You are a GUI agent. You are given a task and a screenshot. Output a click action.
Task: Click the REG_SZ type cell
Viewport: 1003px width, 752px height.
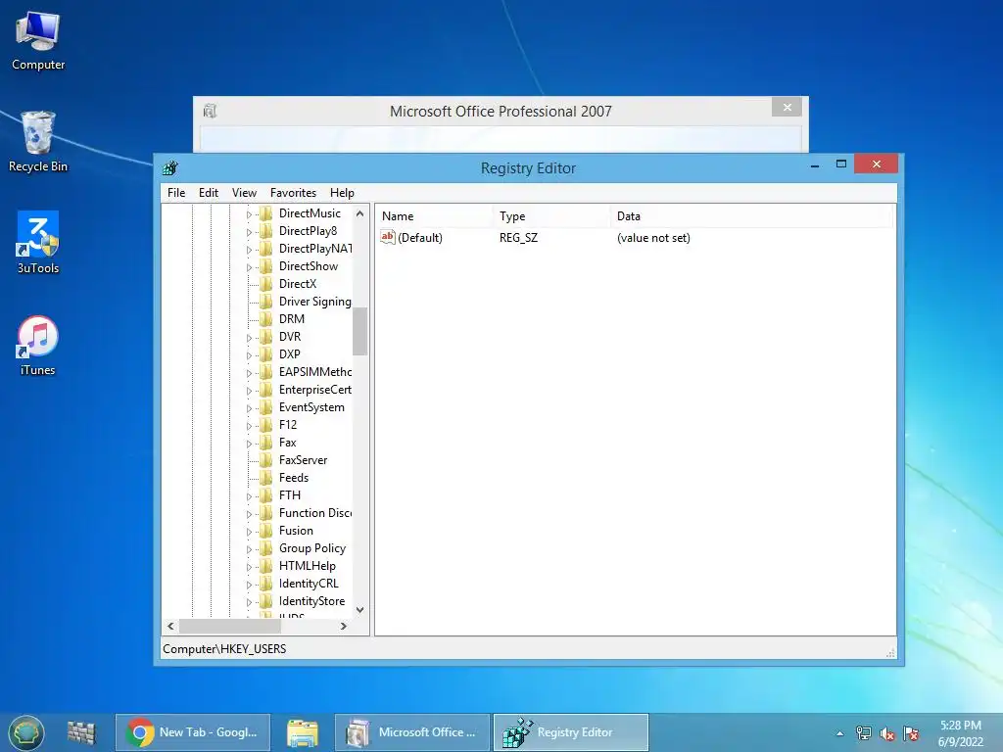pyautogui.click(x=519, y=238)
